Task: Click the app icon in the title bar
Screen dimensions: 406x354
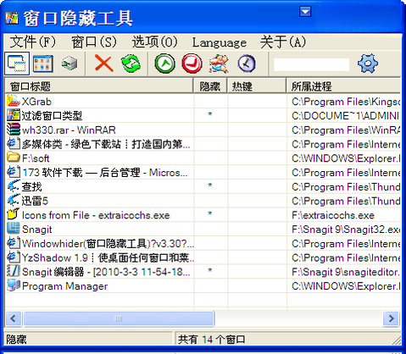Action: 12,19
